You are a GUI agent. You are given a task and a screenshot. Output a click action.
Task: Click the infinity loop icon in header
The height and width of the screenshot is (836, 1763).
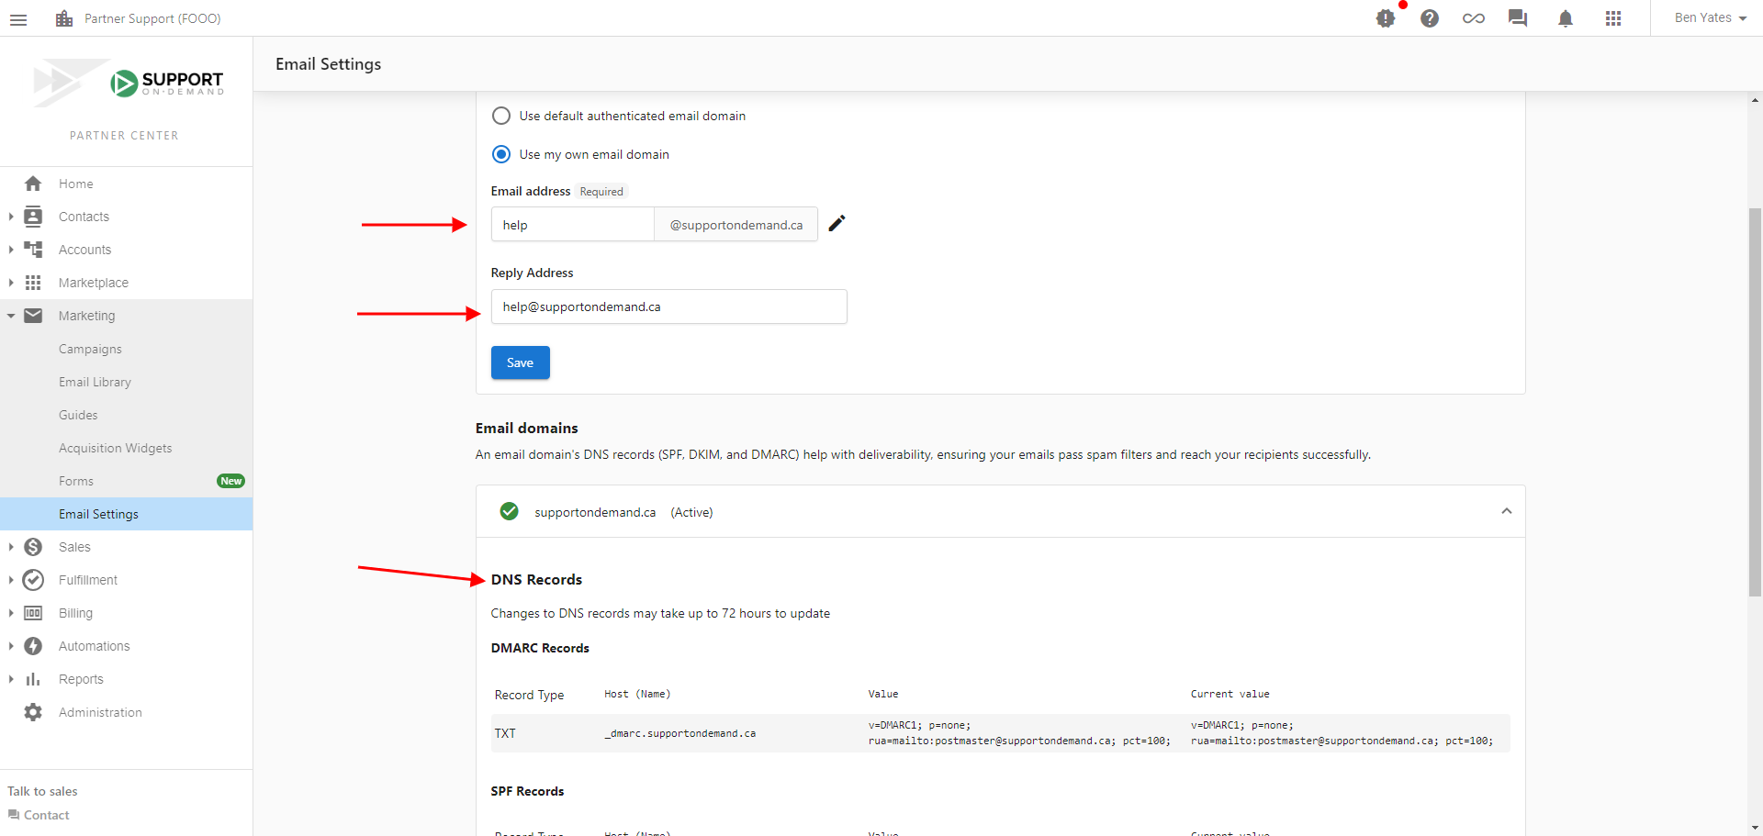(1474, 18)
